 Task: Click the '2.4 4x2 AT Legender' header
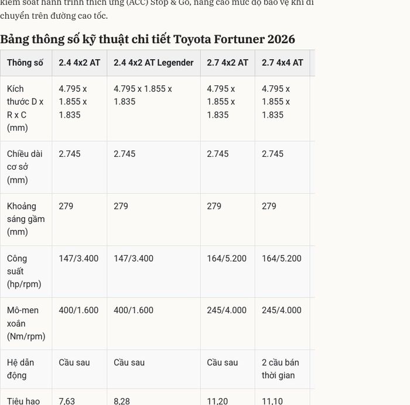[153, 63]
